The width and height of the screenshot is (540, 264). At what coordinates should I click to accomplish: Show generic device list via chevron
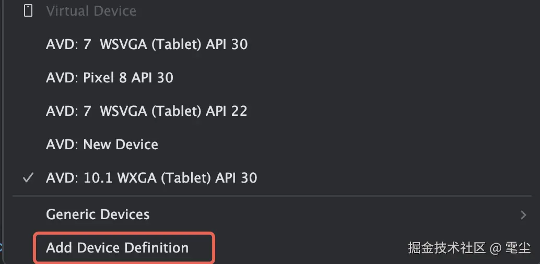coord(523,215)
